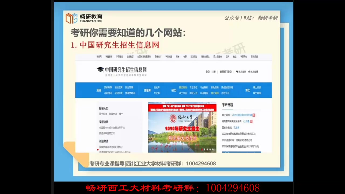The height and width of the screenshot is (194, 345).
Task: Open 考研资讯 in blue nav
Action: pyautogui.click(x=108, y=93)
